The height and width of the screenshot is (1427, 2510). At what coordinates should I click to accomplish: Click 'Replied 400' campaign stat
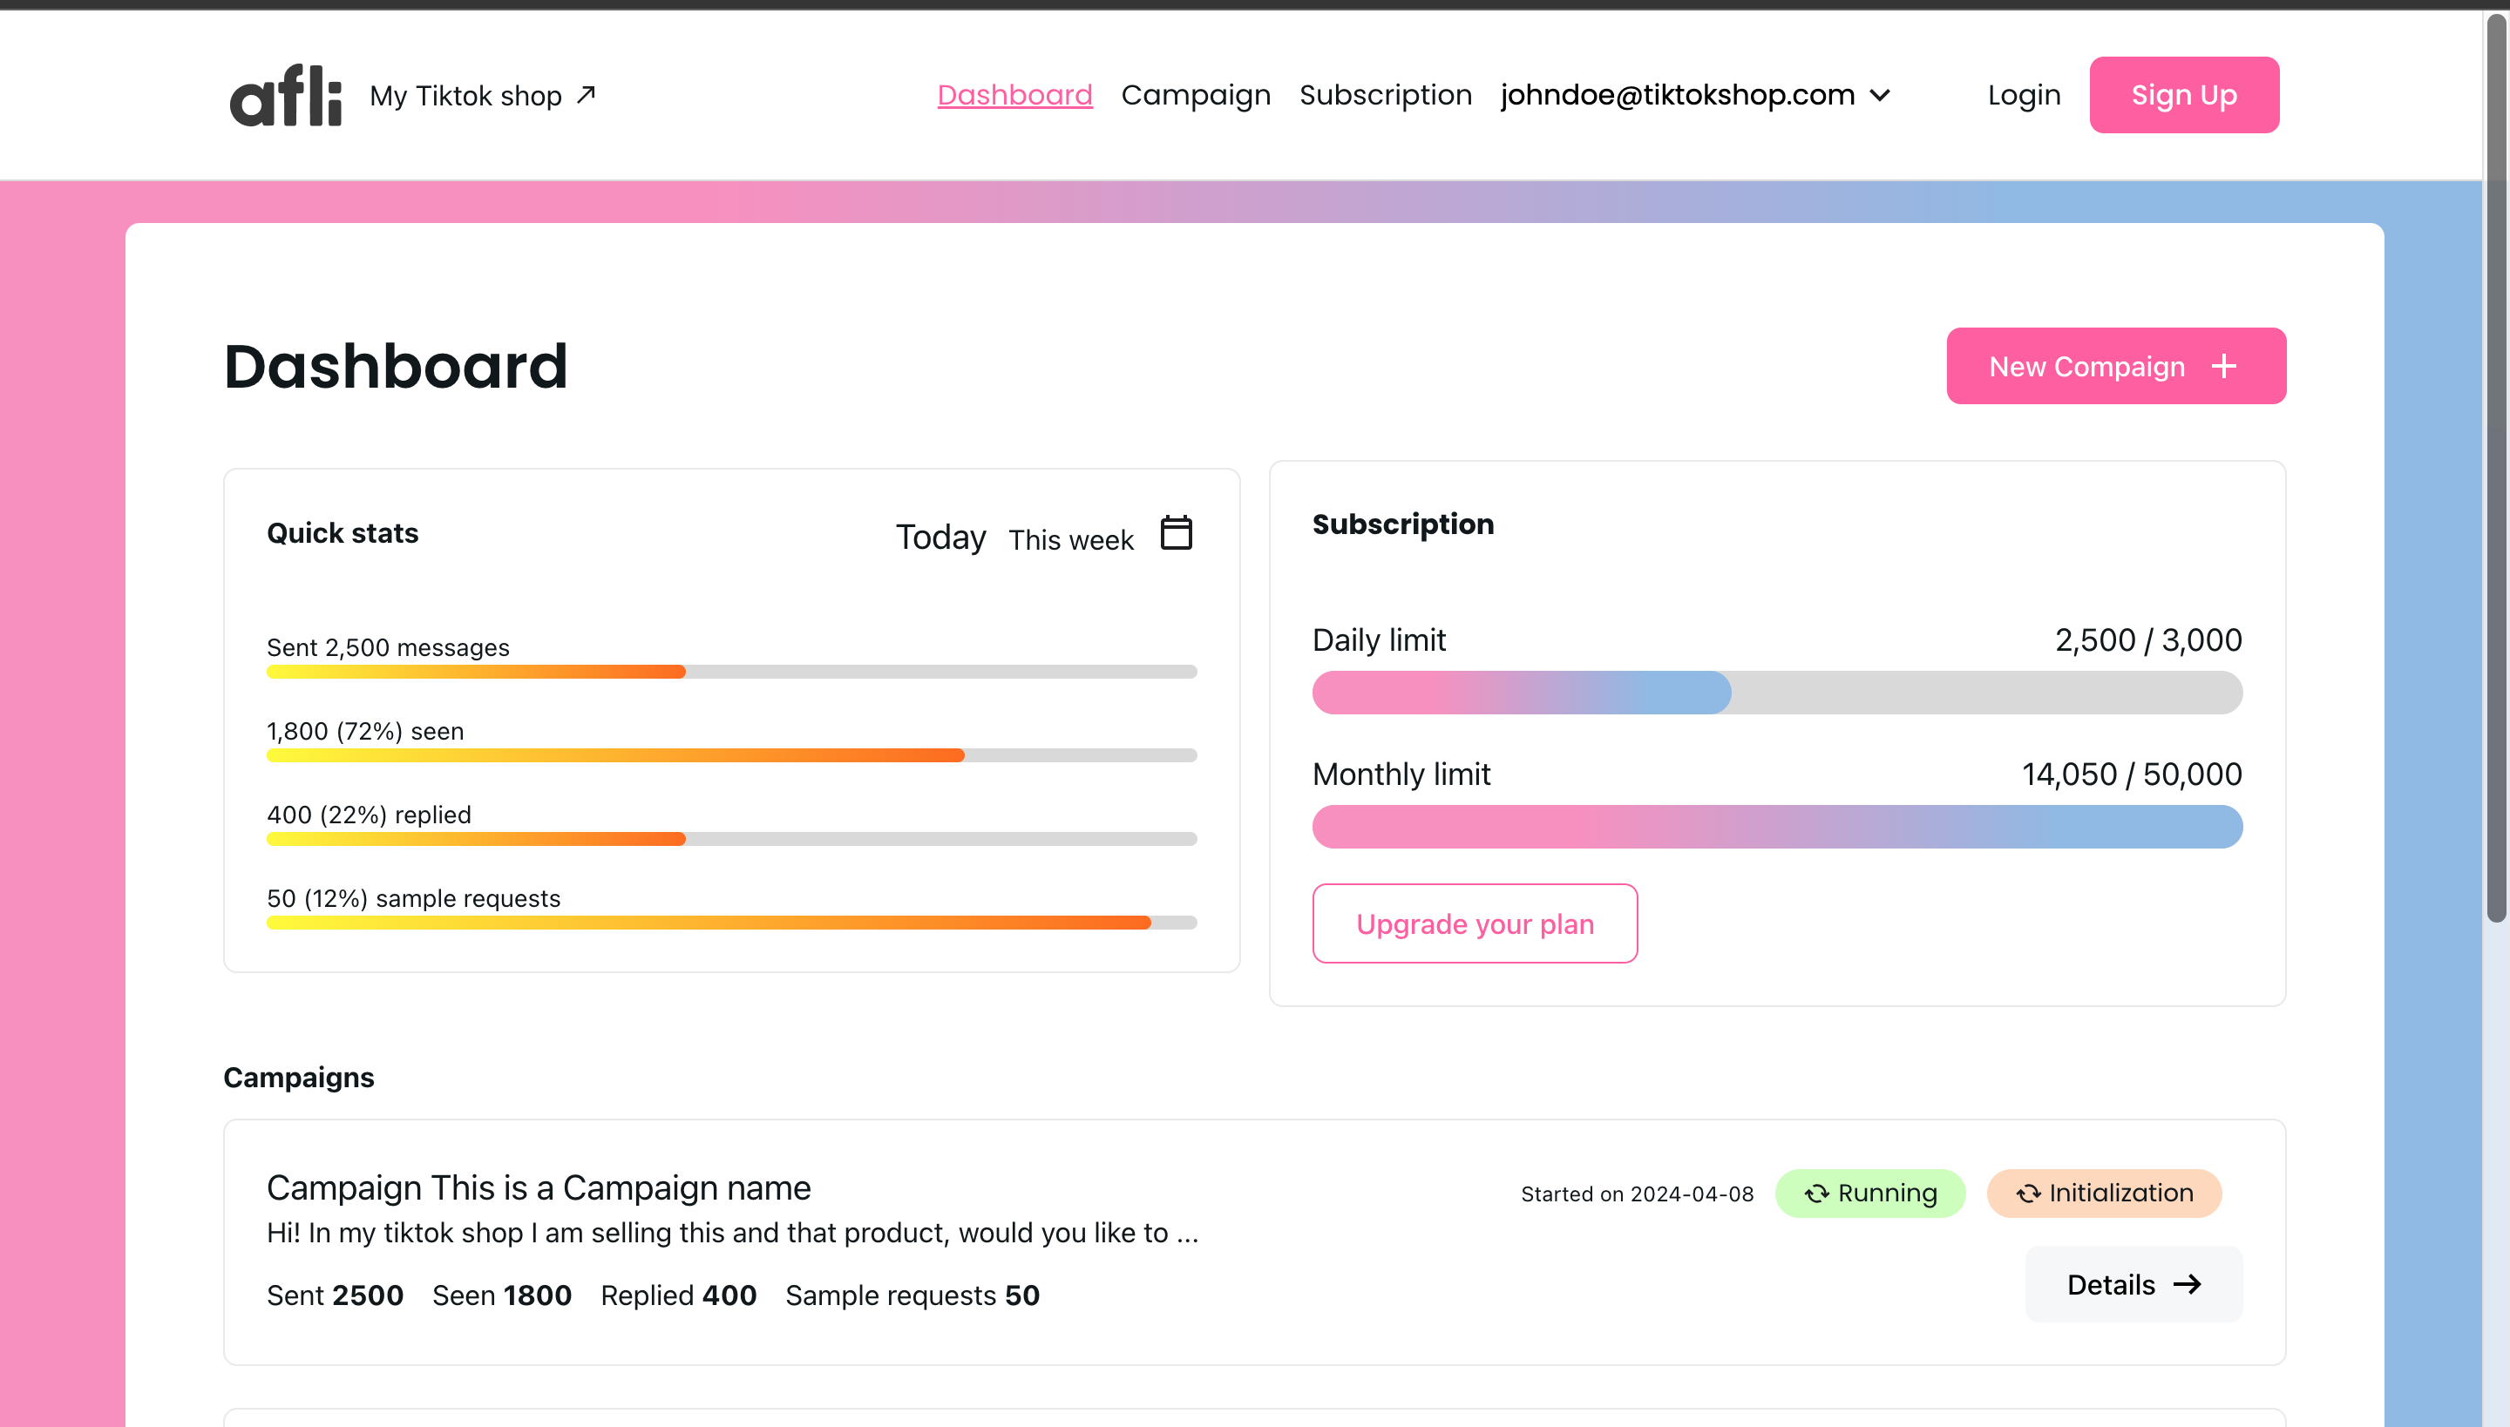click(678, 1295)
